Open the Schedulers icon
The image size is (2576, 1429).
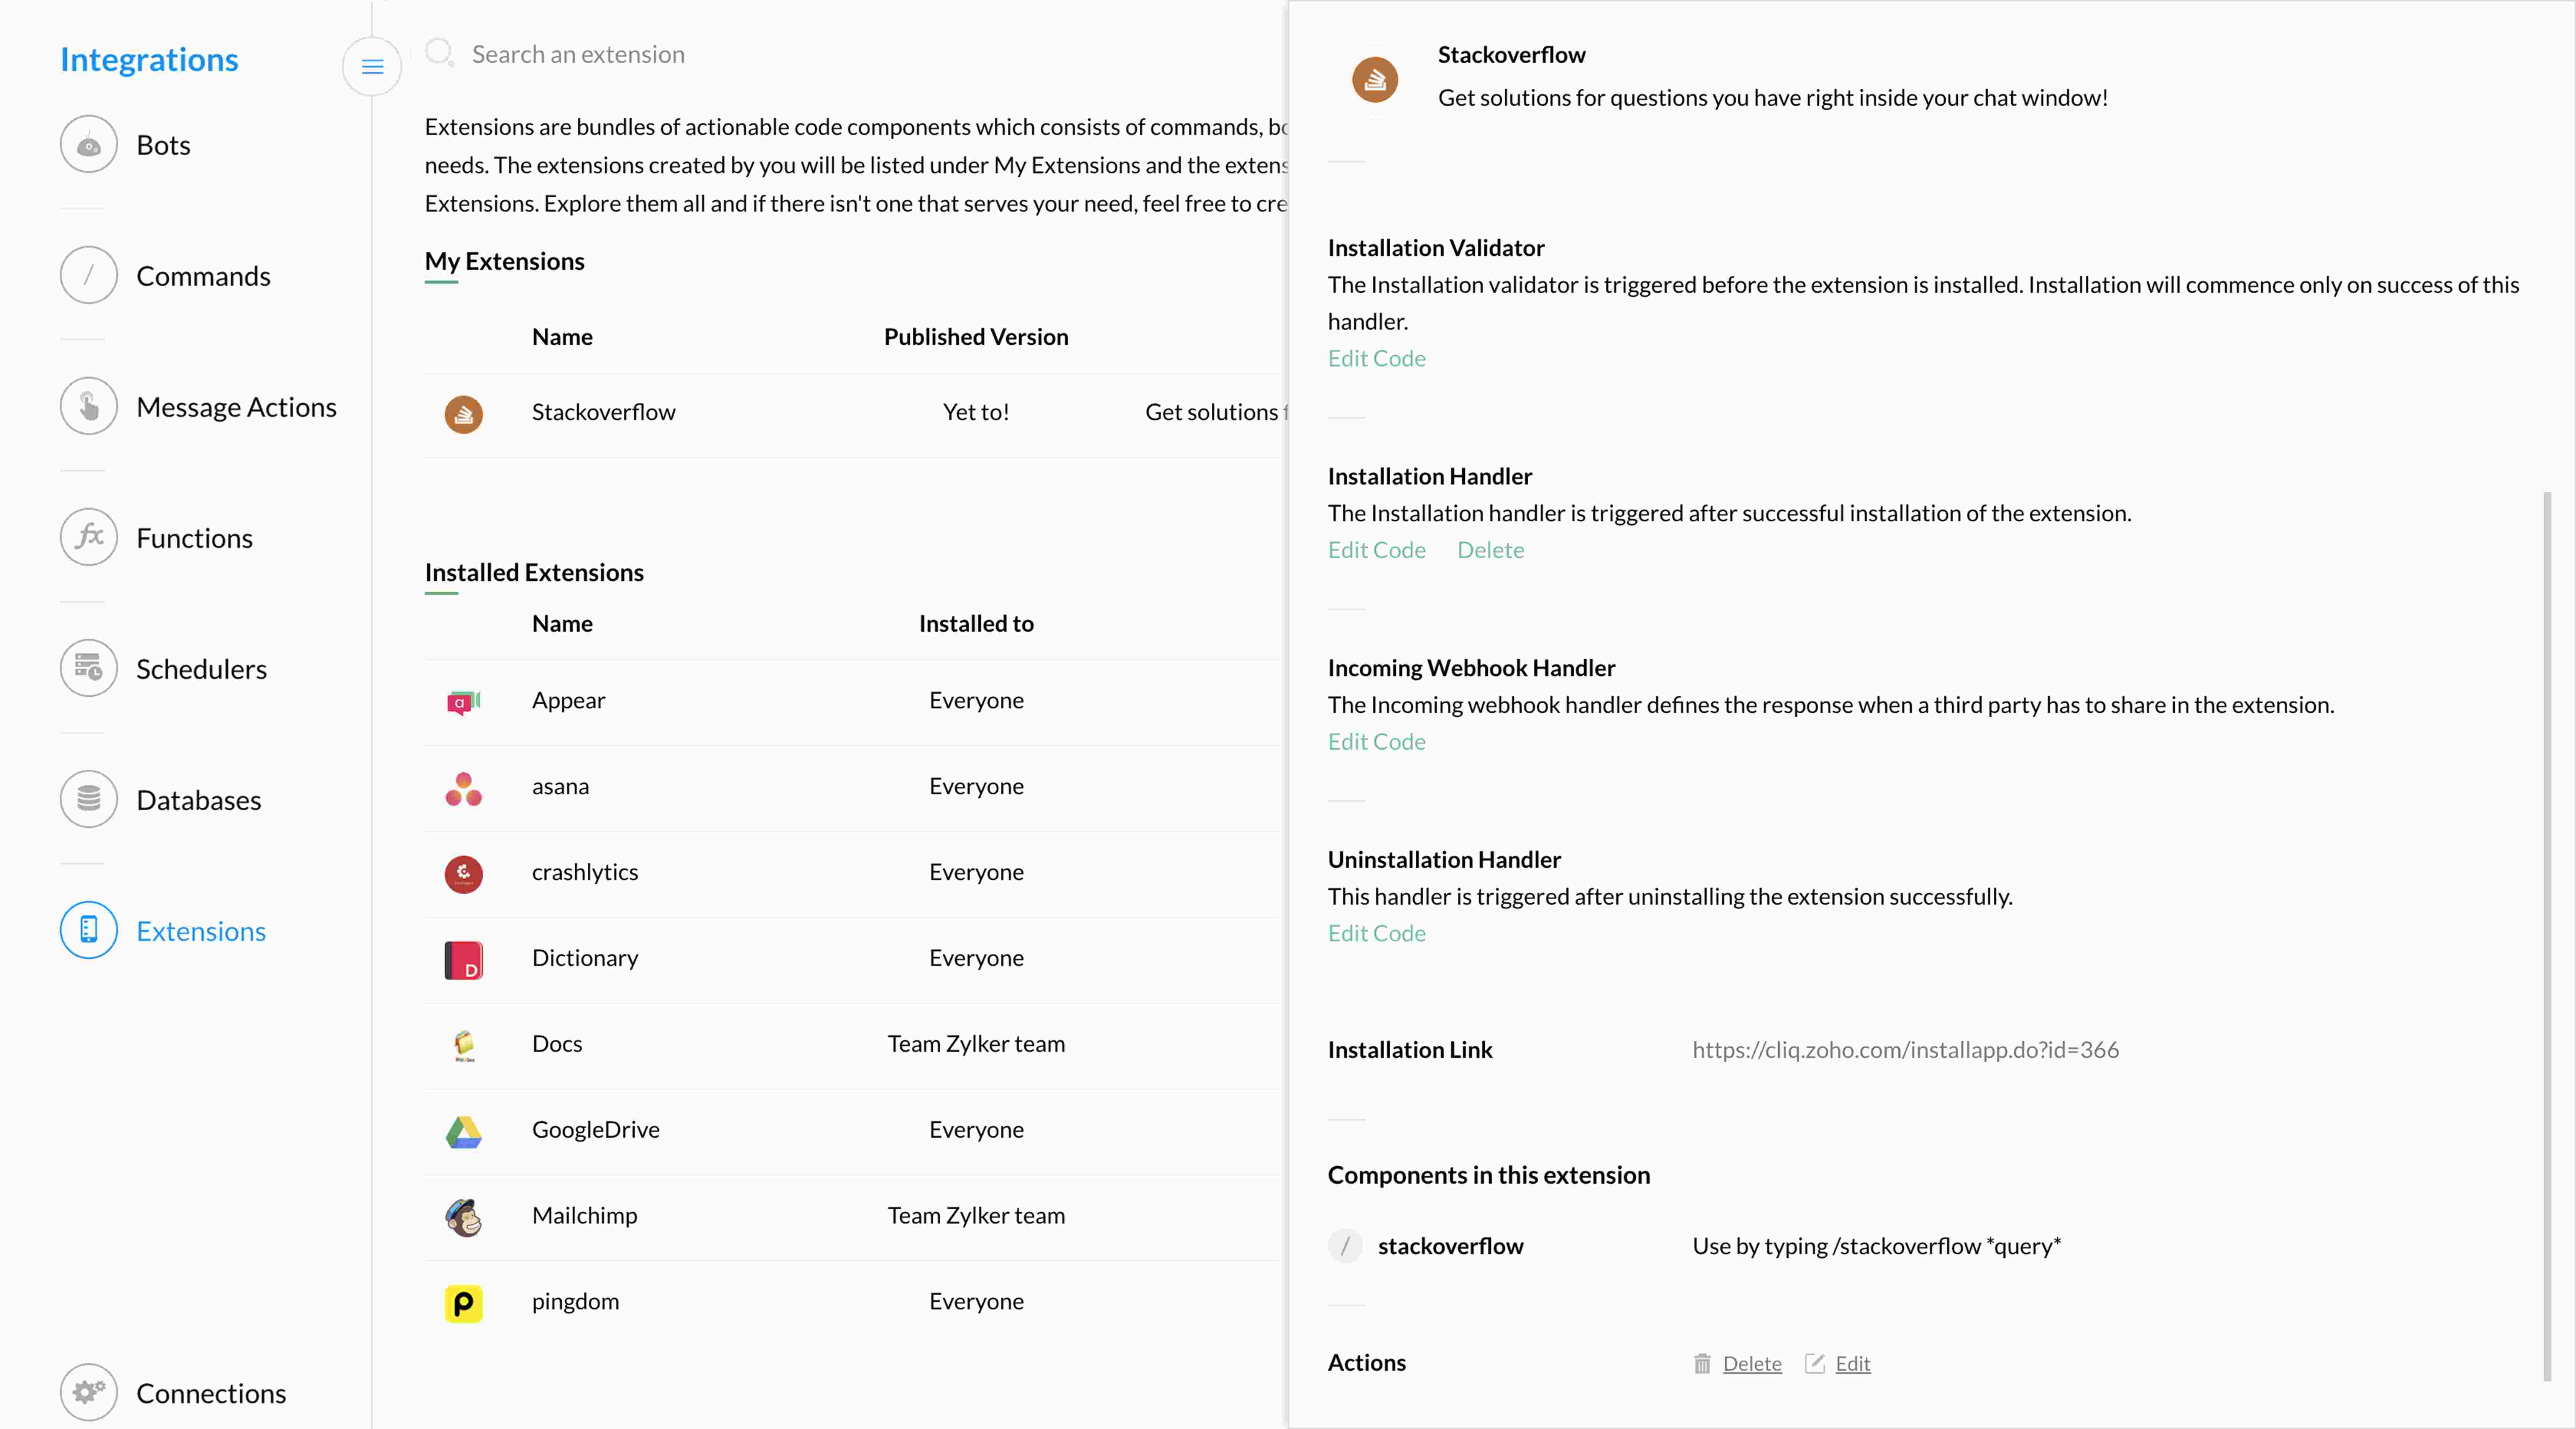pyautogui.click(x=89, y=669)
